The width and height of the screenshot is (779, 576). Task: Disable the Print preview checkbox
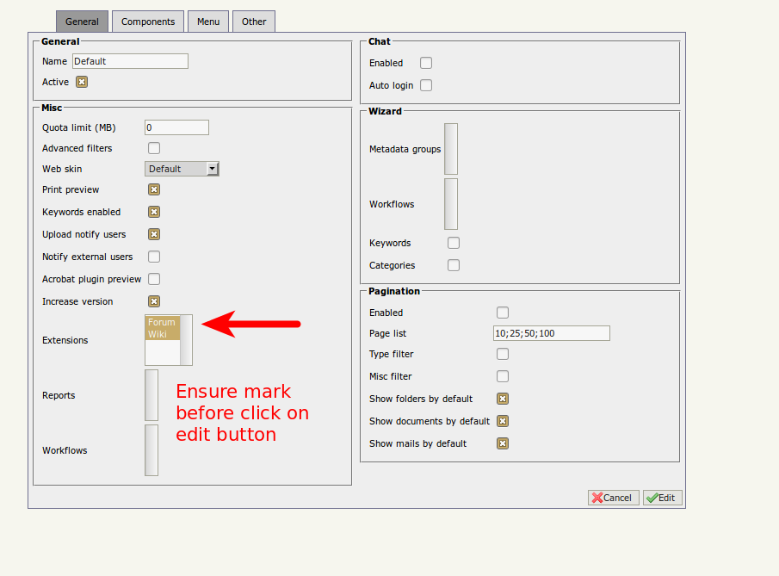point(154,189)
